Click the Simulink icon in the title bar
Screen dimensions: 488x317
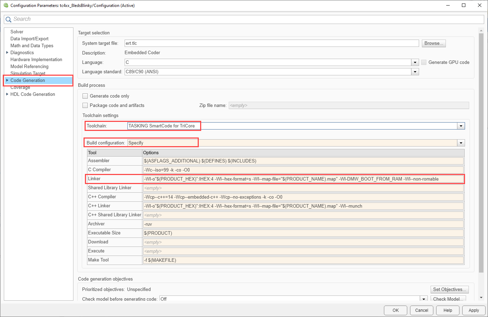click(6, 5)
